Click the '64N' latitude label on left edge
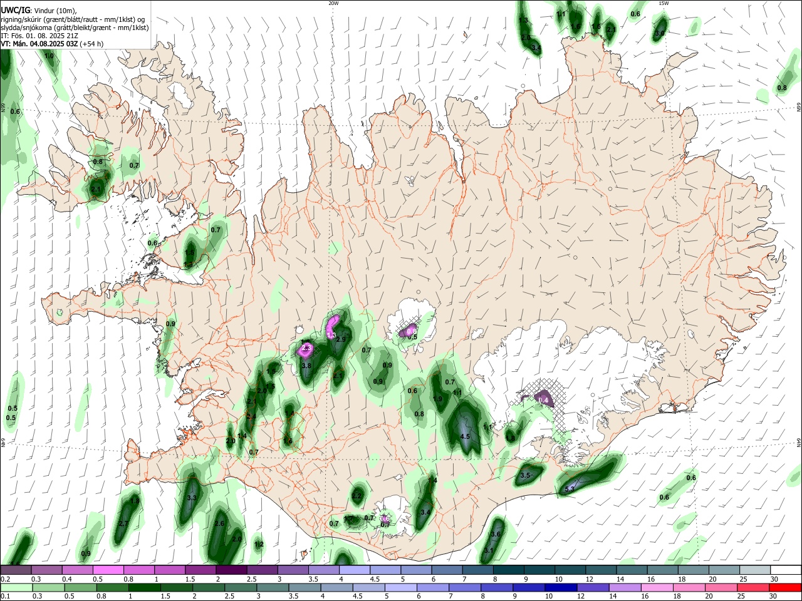 [x=3, y=443]
